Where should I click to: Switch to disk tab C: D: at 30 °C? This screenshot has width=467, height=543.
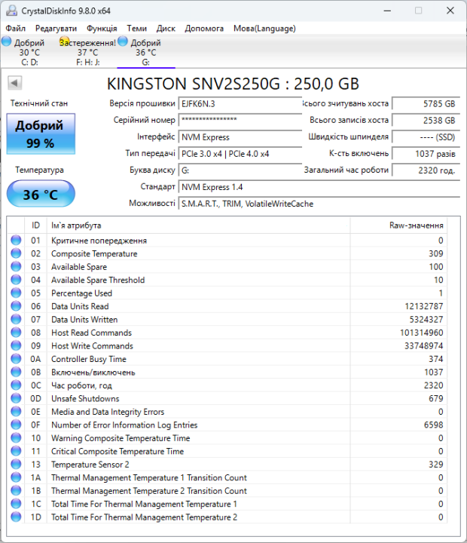pyautogui.click(x=29, y=52)
